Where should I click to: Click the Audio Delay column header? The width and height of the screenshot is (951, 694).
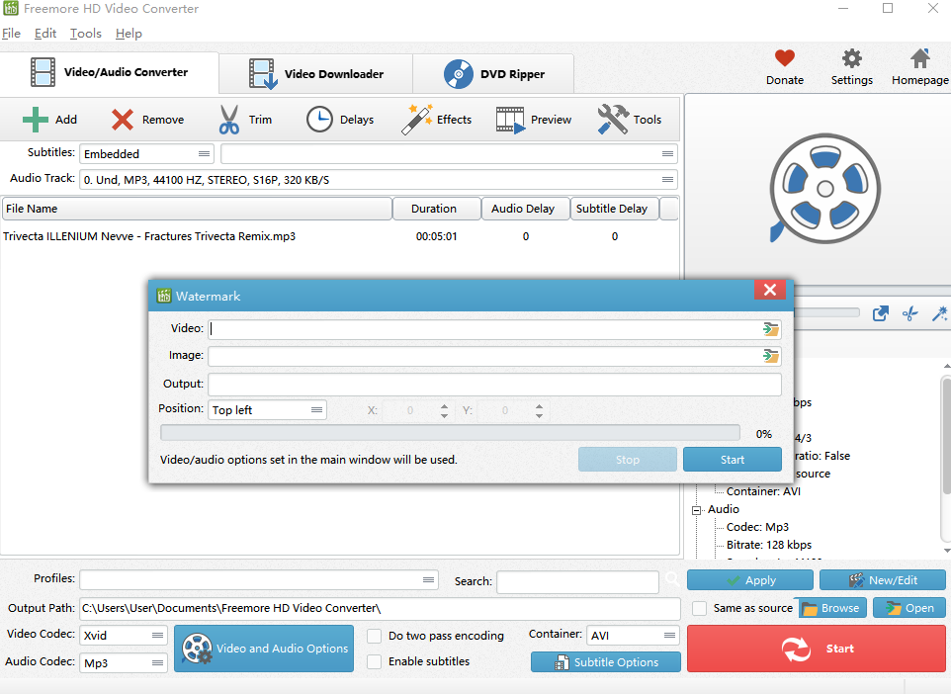526,208
